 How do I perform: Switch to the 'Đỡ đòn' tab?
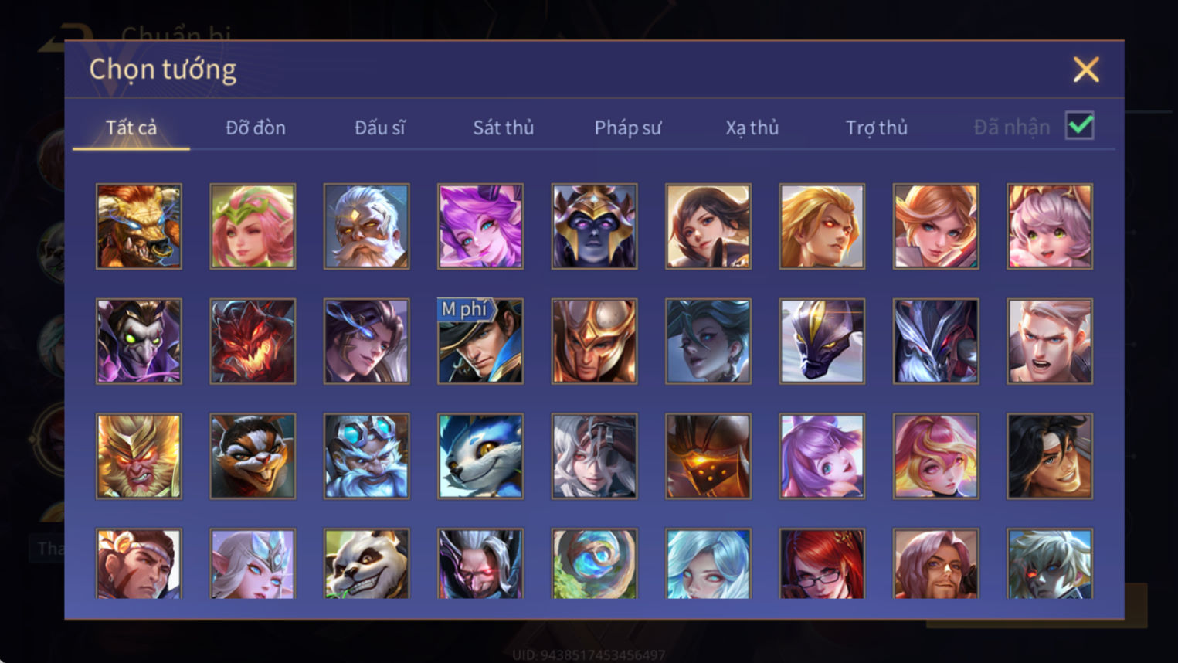[x=256, y=127]
